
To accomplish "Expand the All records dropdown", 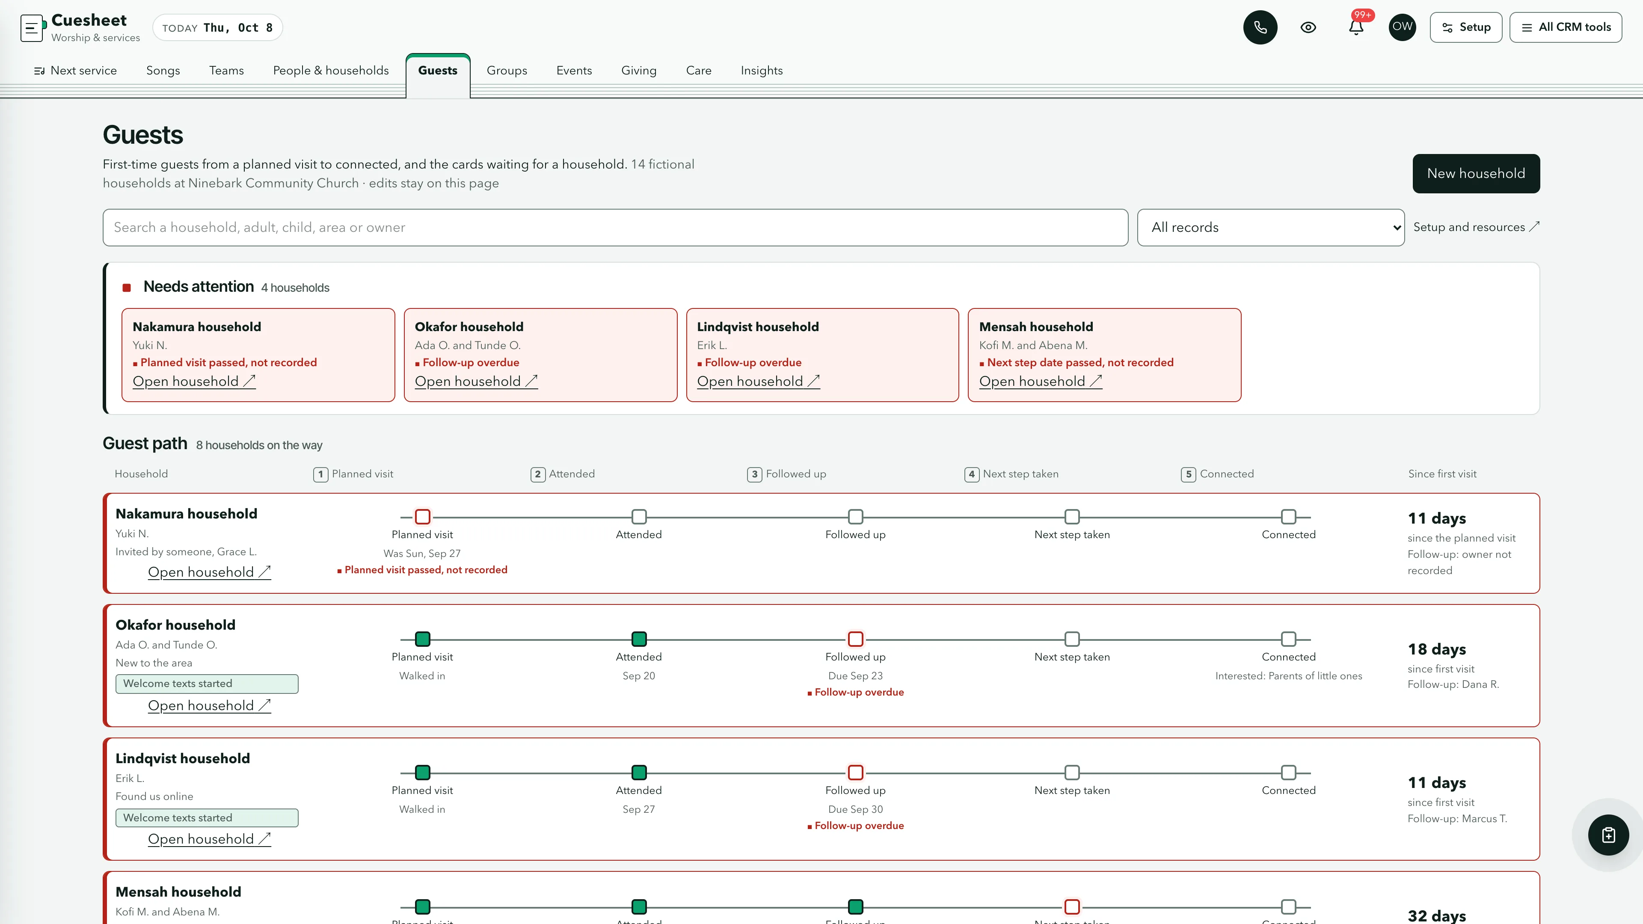I will pos(1270,228).
